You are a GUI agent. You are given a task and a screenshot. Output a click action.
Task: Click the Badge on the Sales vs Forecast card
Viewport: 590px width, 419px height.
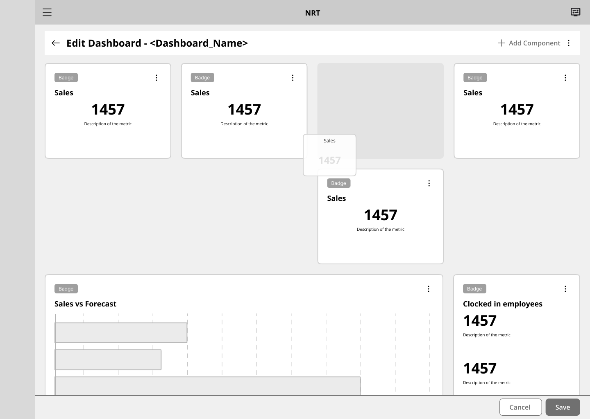pyautogui.click(x=66, y=289)
